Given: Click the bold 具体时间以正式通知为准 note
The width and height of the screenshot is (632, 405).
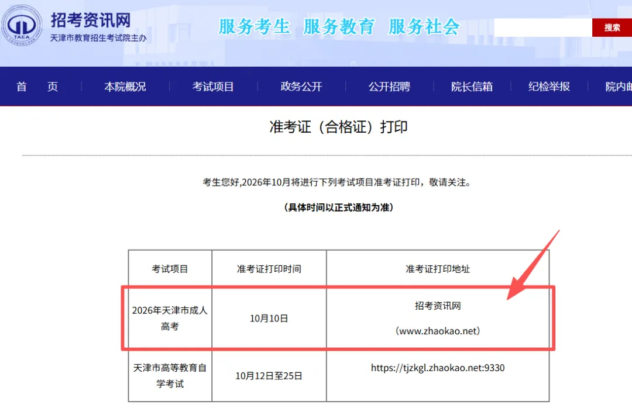Looking at the screenshot, I should 339,207.
